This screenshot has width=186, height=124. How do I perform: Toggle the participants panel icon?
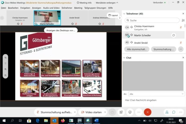(x=167, y=112)
